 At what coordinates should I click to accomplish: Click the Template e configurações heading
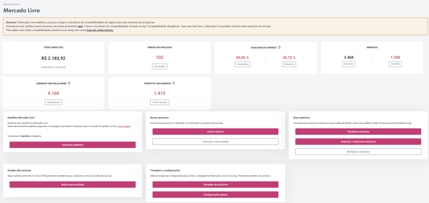[x=165, y=170]
